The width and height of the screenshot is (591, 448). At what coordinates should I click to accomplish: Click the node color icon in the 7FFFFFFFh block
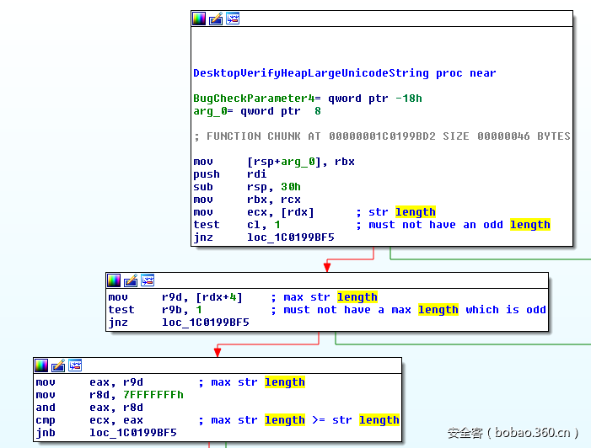coord(41,365)
